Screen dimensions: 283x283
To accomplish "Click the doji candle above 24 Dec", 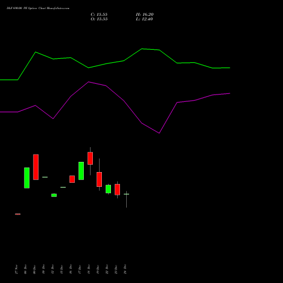I will [126, 194].
